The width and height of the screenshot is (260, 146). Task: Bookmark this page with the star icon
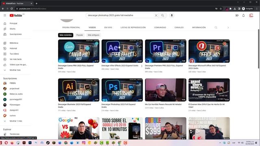pos(221,9)
